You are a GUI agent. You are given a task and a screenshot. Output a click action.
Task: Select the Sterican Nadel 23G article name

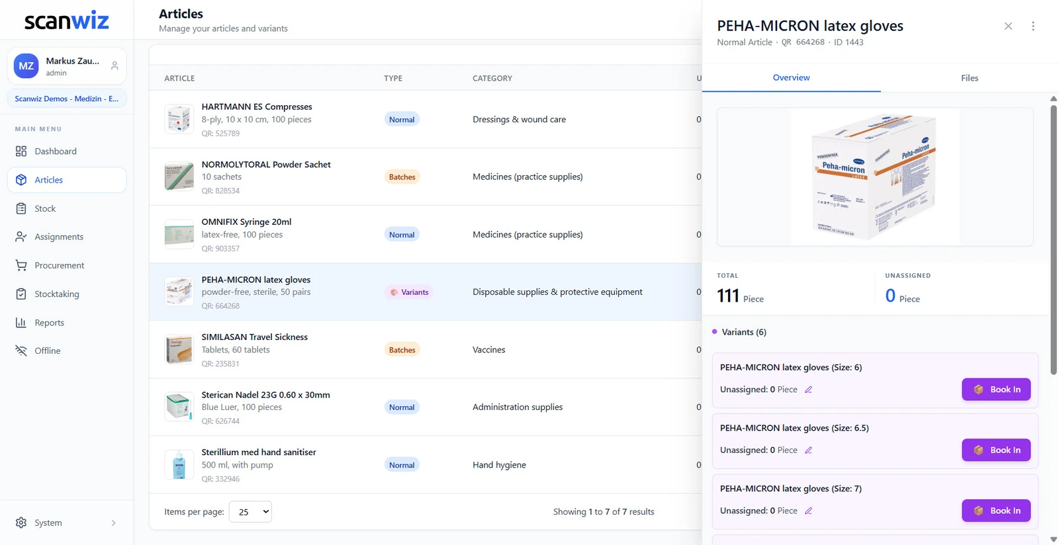tap(265, 395)
